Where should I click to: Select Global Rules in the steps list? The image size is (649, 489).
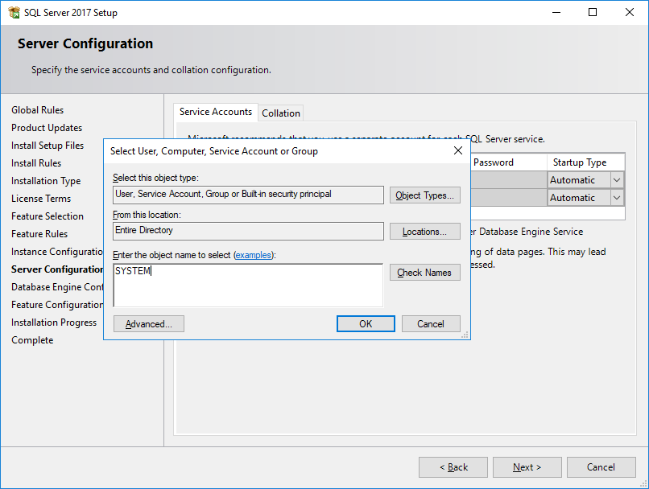tap(38, 110)
